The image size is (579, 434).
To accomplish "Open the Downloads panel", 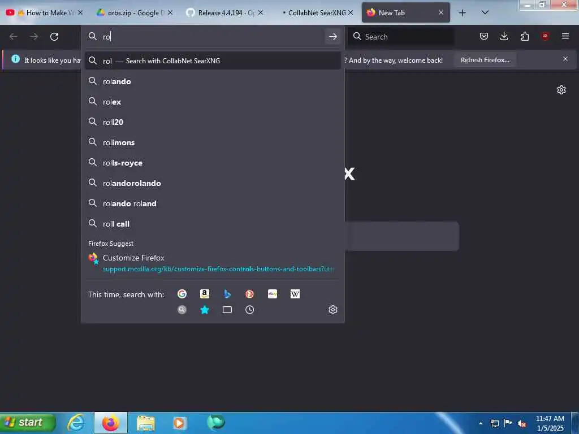I will pos(504,36).
